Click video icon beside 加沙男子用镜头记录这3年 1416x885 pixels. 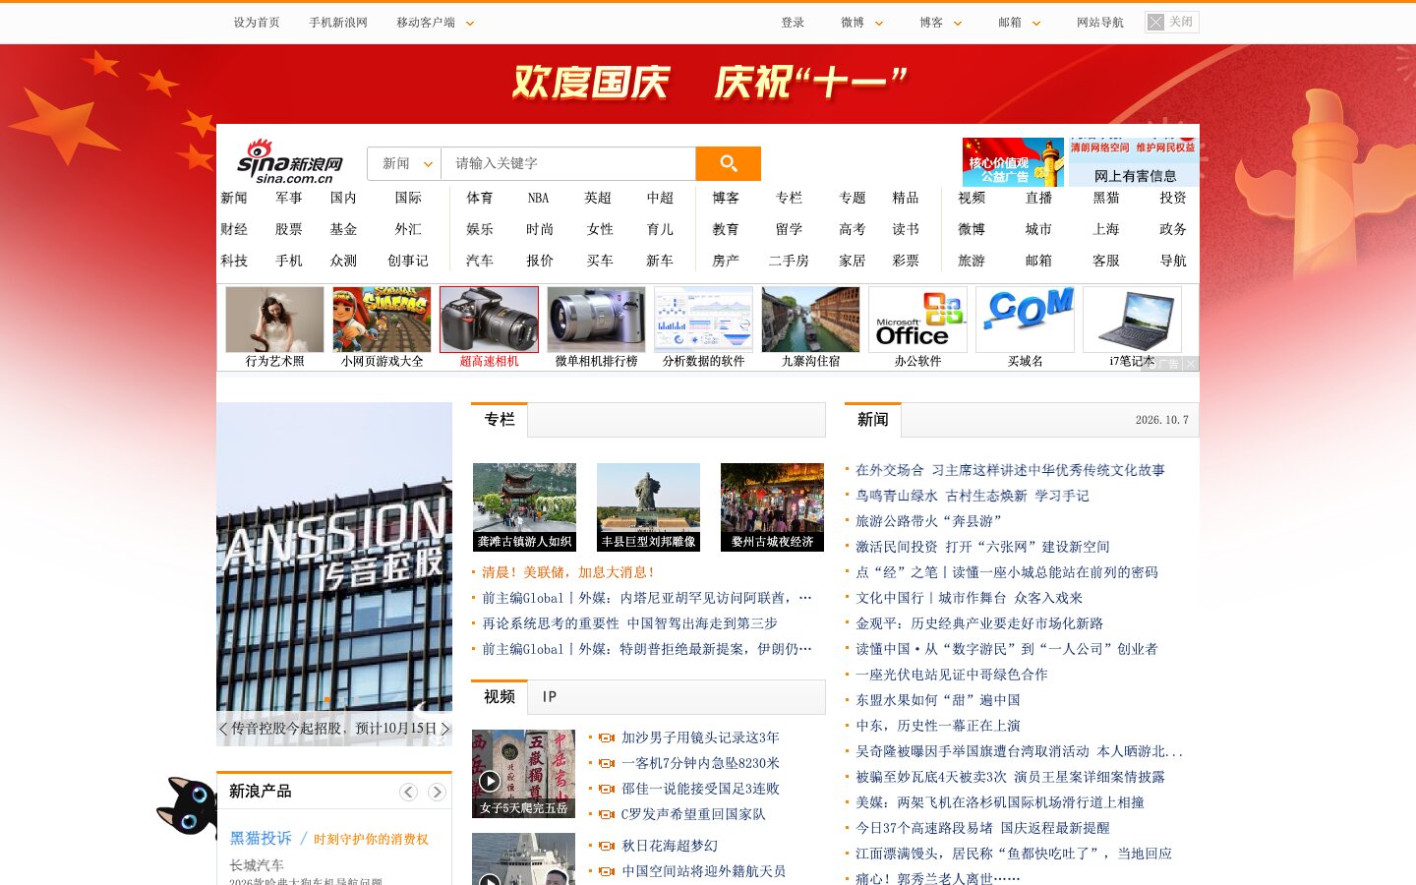[x=607, y=737]
